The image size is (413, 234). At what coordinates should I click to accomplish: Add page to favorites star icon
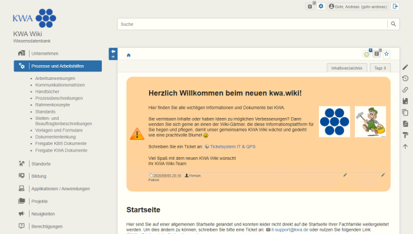[387, 54]
